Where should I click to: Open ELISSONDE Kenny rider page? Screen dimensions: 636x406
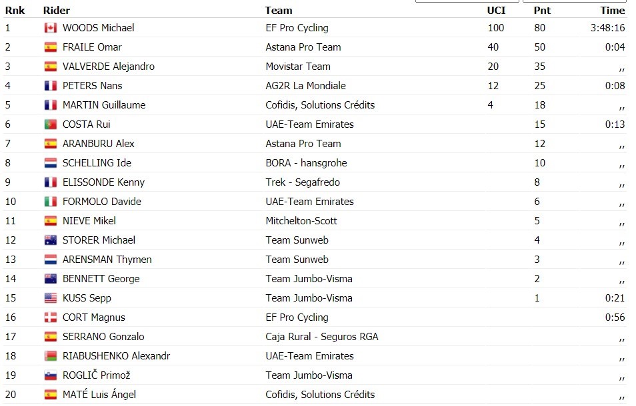click(x=103, y=182)
